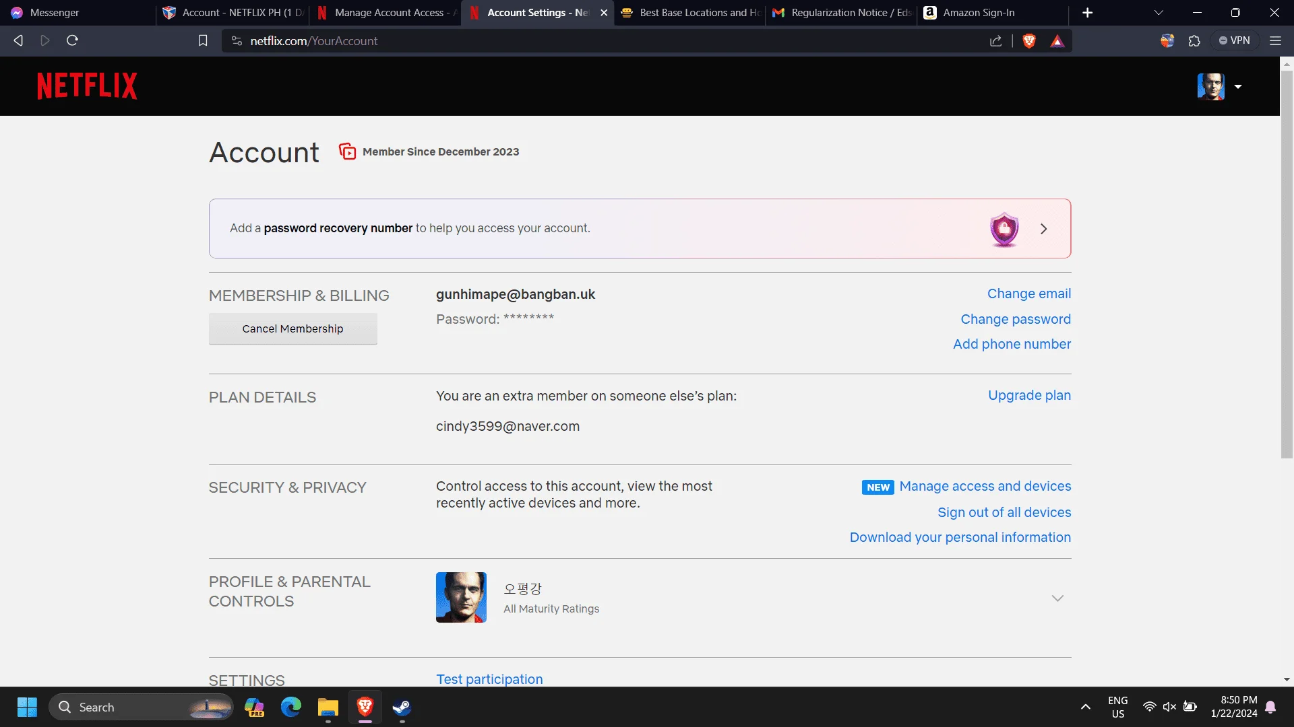Click ENG US language indicator
The image size is (1294, 727).
pyautogui.click(x=1117, y=707)
